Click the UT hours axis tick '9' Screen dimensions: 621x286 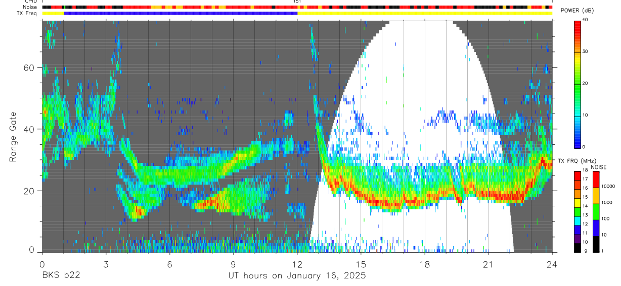(233, 264)
